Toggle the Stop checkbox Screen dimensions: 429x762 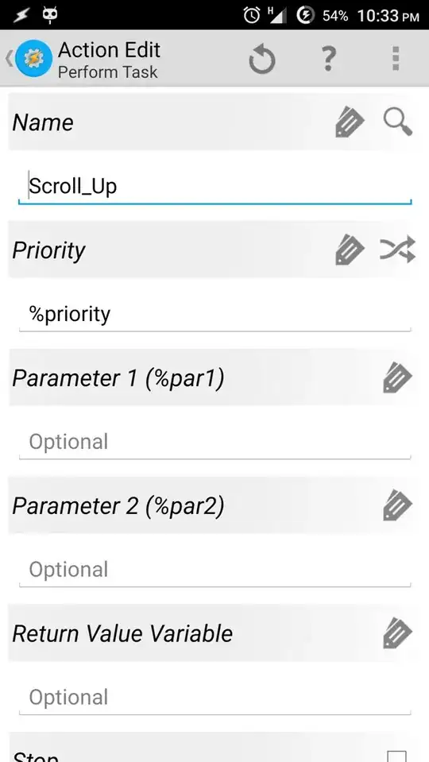pyautogui.click(x=397, y=756)
